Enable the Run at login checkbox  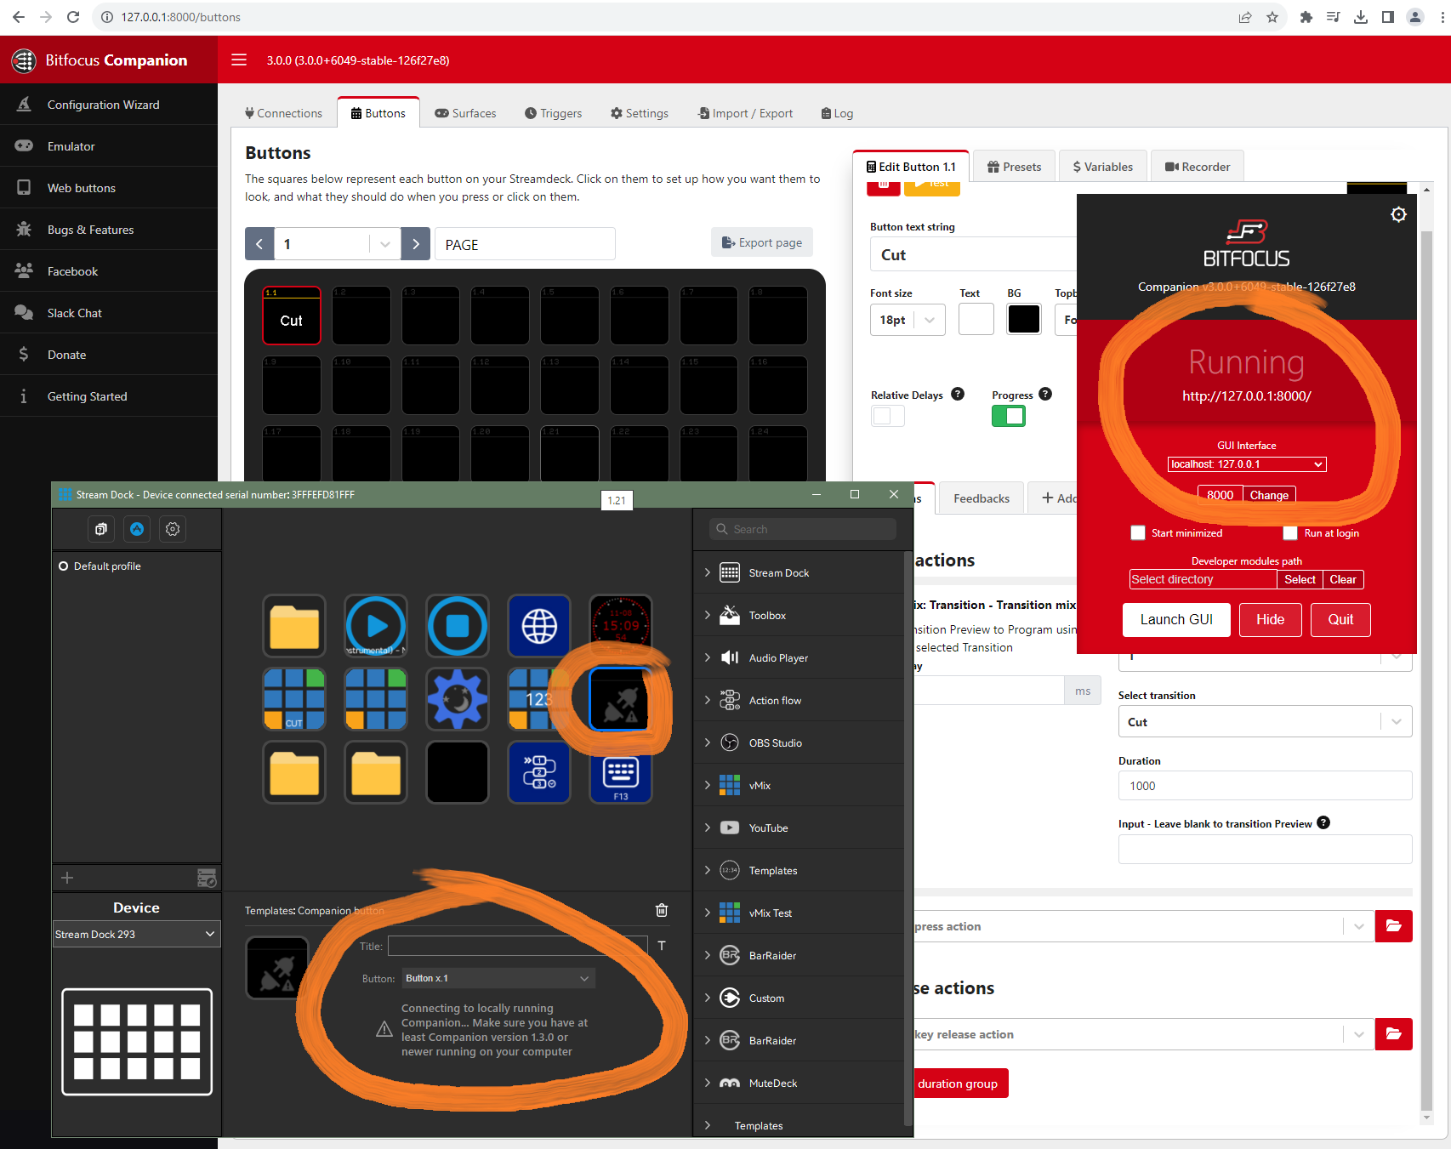(x=1290, y=533)
